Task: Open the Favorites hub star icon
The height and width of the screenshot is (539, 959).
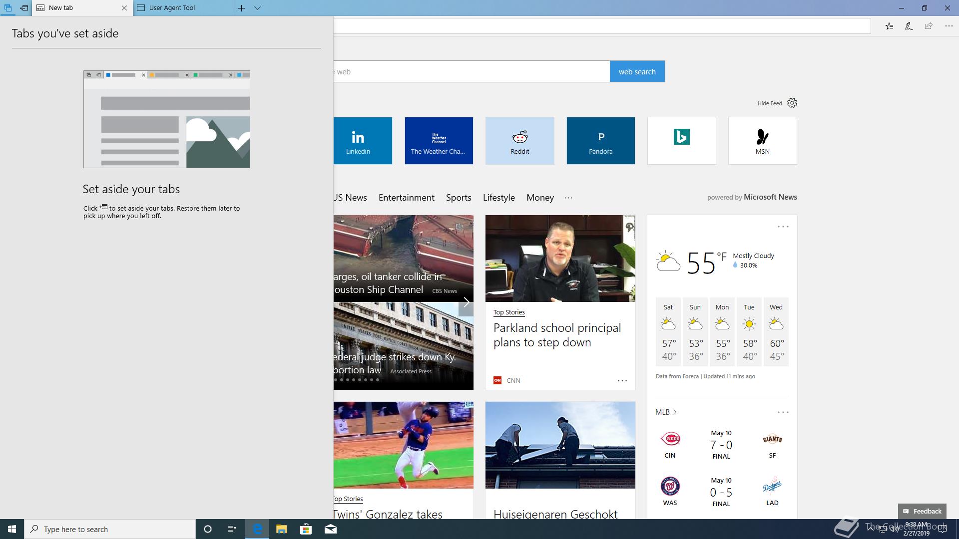Action: click(889, 26)
